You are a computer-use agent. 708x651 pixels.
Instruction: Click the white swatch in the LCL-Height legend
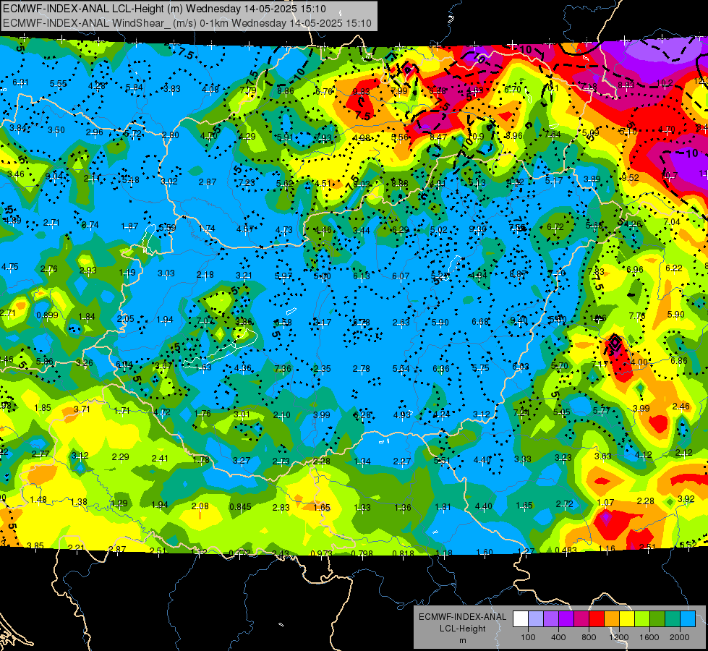point(521,619)
